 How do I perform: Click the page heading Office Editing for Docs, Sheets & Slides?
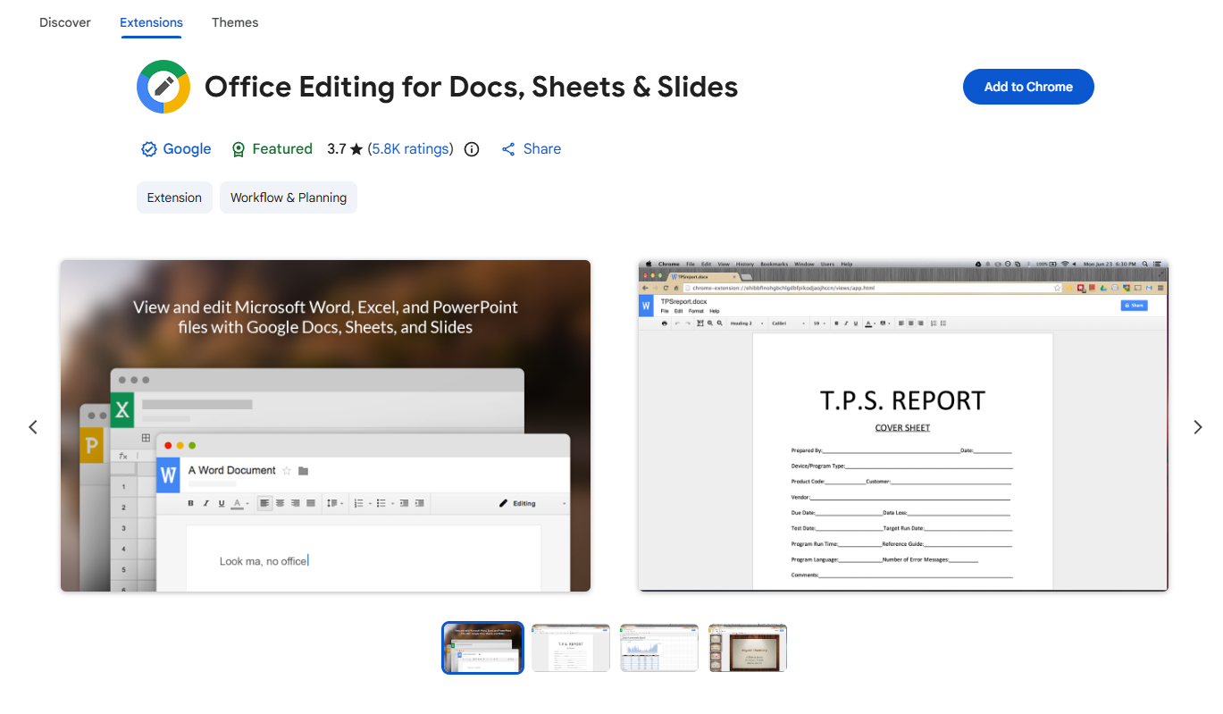(x=471, y=87)
